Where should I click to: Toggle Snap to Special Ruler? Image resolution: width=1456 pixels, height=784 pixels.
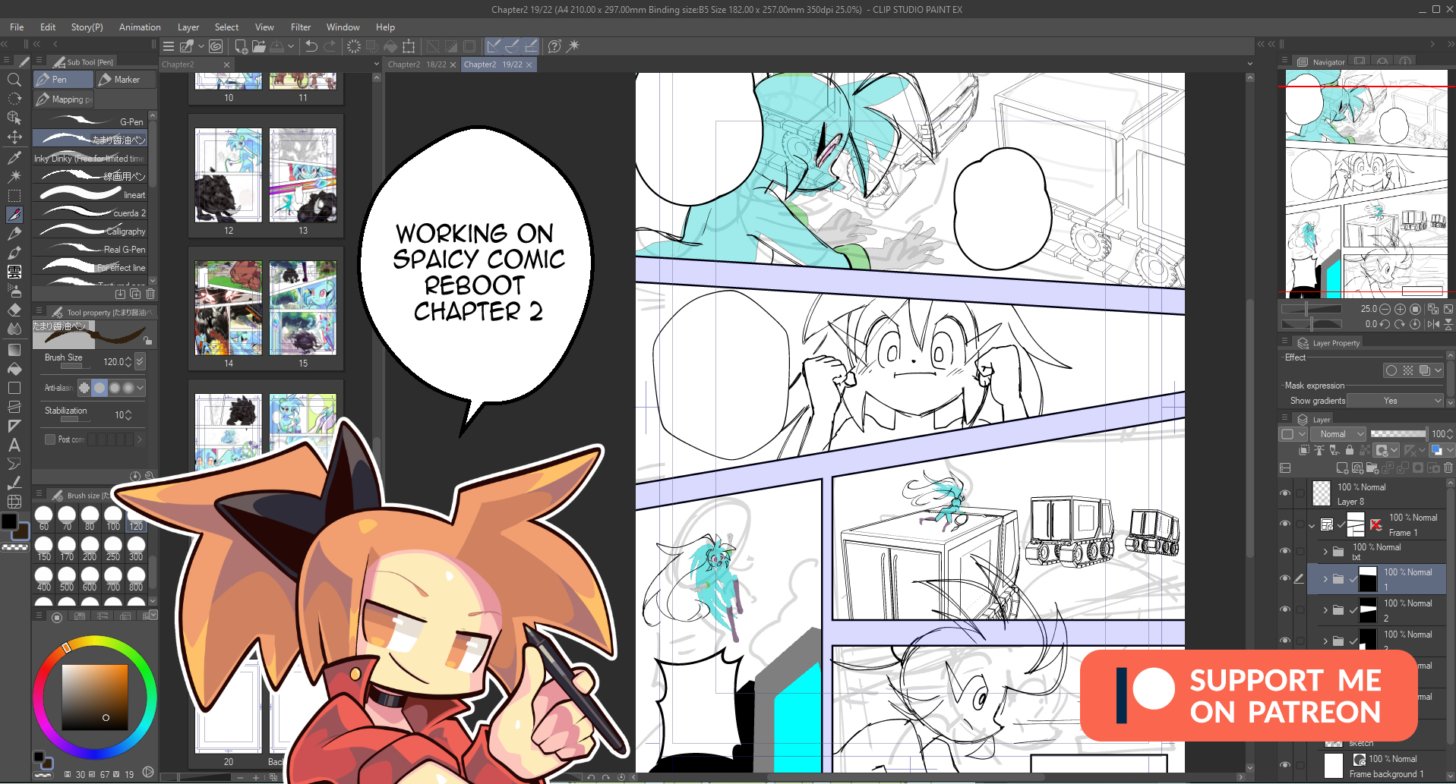(512, 46)
